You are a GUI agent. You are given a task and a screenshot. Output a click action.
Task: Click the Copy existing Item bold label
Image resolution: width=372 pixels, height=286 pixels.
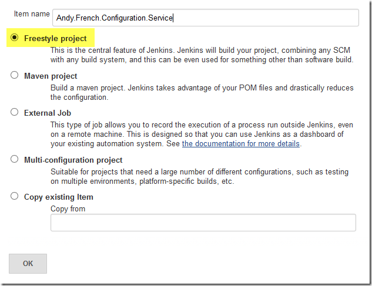(x=58, y=197)
